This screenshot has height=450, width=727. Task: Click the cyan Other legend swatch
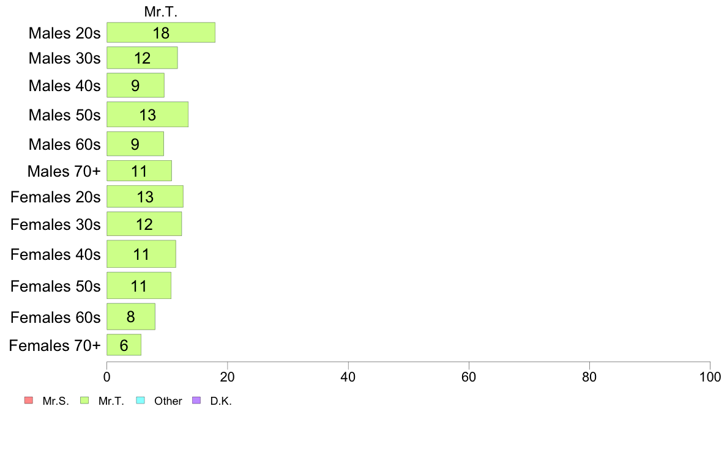(x=141, y=400)
